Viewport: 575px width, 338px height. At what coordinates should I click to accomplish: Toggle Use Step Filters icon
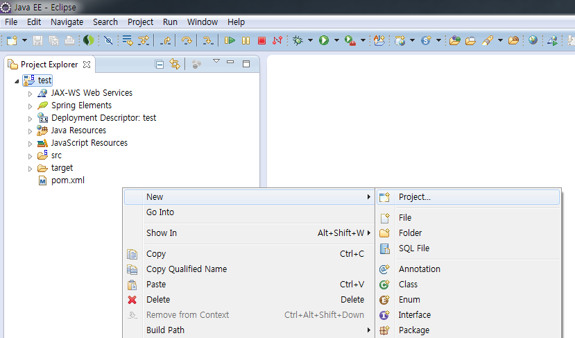coord(144,40)
